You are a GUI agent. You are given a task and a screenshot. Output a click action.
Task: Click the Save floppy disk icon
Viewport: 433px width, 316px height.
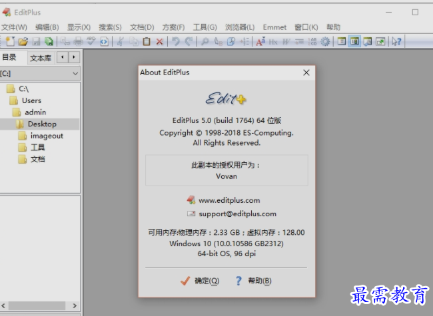coord(36,42)
